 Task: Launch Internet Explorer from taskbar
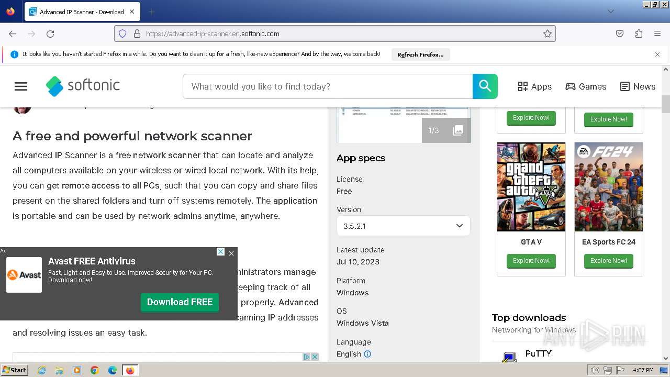(x=42, y=370)
